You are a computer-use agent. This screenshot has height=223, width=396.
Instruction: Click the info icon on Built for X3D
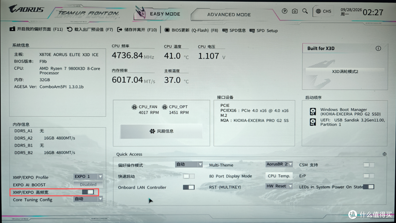click(x=378, y=48)
